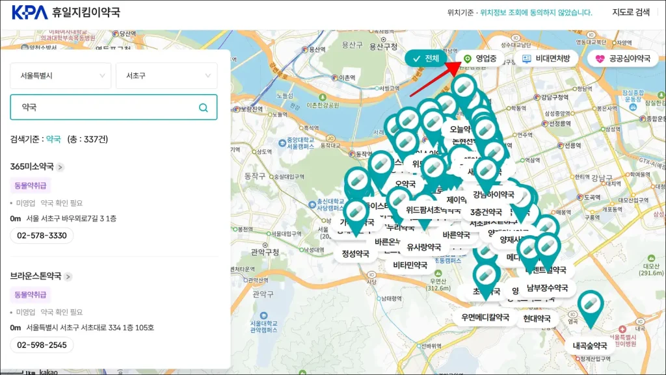Open 지도로 검색 menu

(630, 12)
